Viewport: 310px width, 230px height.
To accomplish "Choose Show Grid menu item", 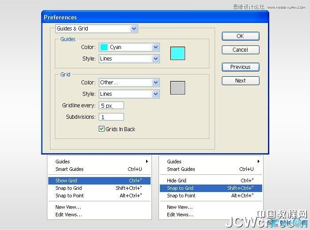I will pos(99,181).
